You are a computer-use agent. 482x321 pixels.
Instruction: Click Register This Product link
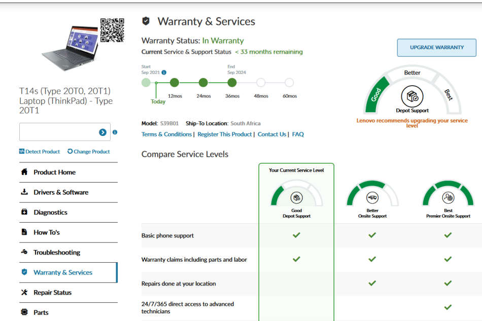(225, 134)
